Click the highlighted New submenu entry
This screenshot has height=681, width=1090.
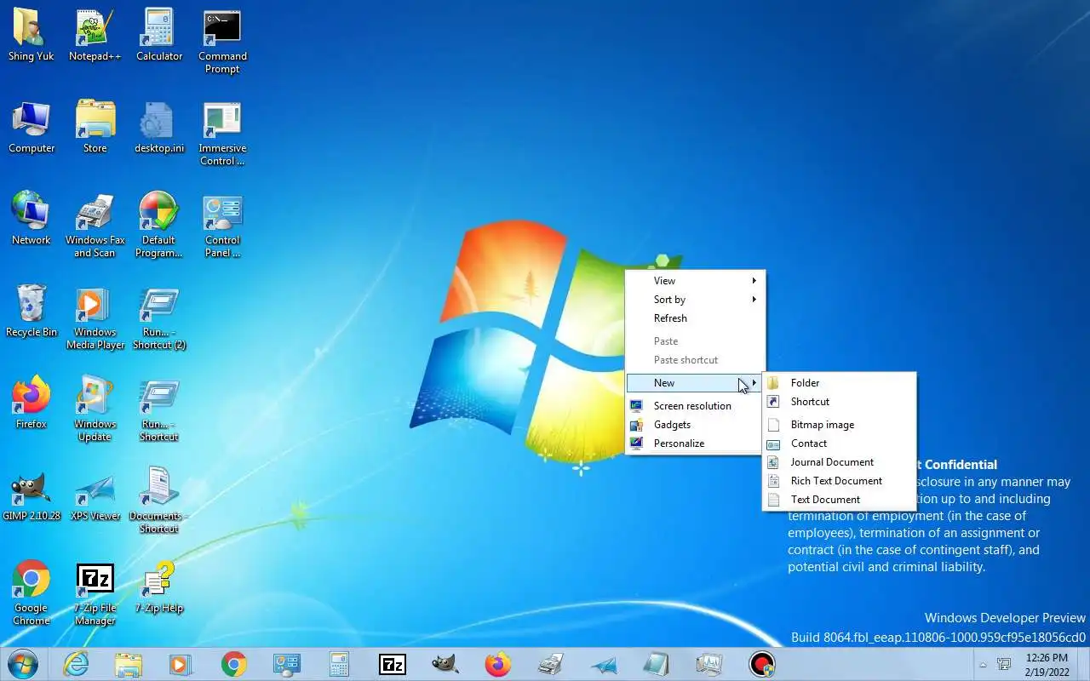point(695,383)
